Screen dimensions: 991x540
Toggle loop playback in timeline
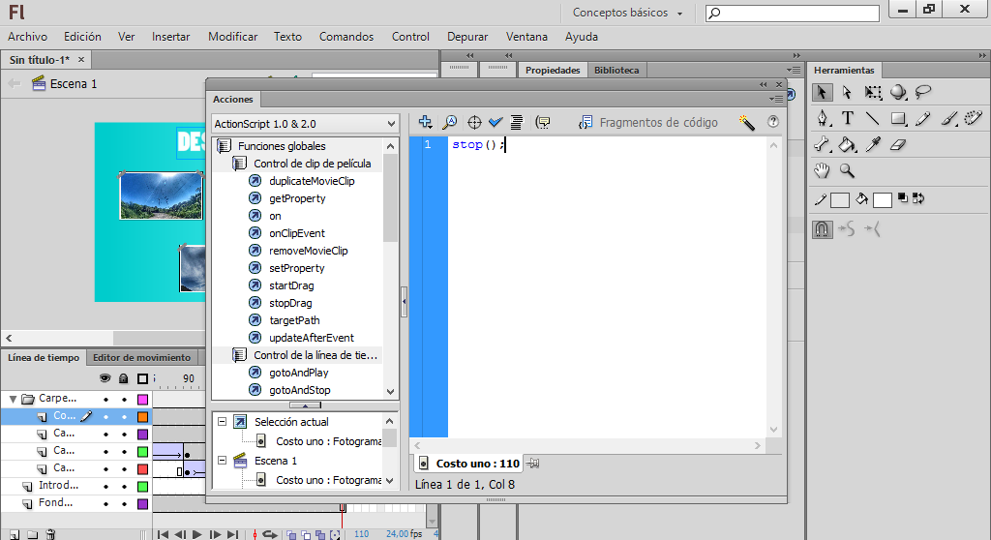coord(270,534)
